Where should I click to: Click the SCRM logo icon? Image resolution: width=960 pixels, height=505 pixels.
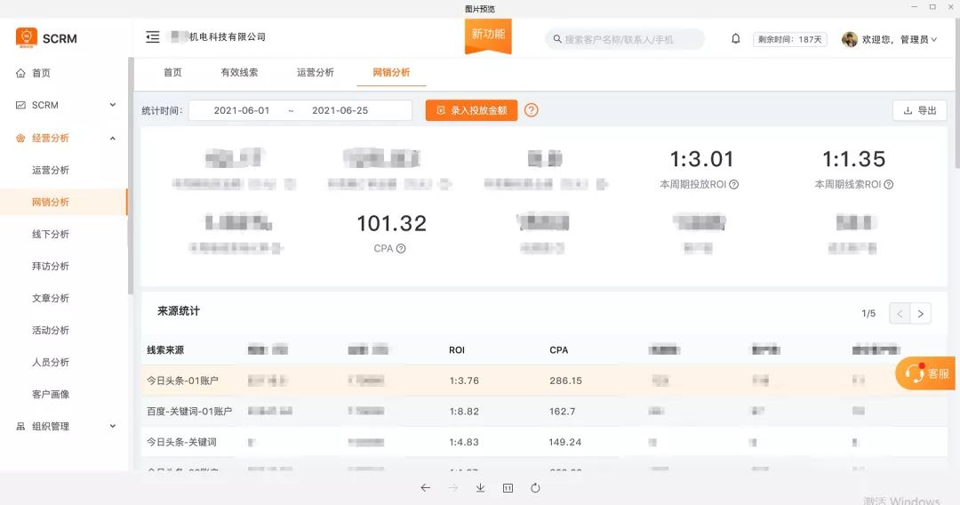(x=27, y=38)
